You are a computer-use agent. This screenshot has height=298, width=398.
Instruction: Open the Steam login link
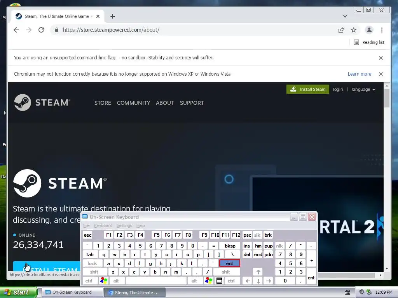(338, 89)
